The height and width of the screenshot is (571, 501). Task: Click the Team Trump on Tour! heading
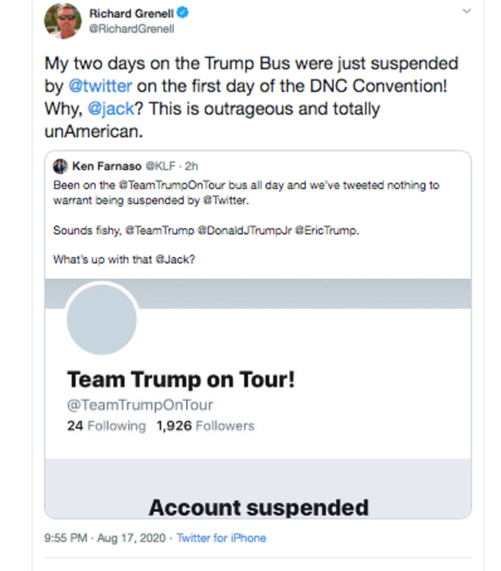(x=181, y=380)
